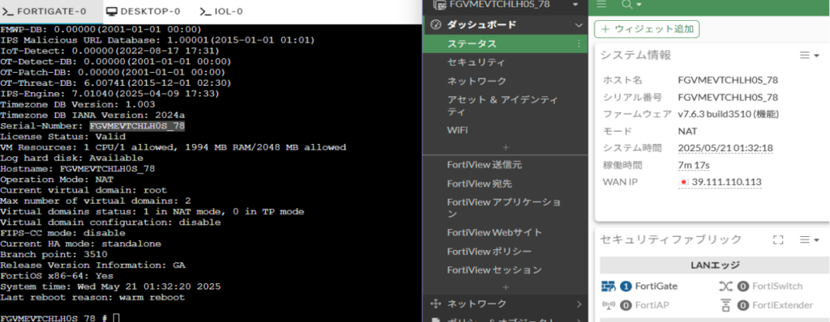Image resolution: width=830 pixels, height=322 pixels.
Task: Click the "Current HA mode: standalone" console line
Action: tap(80, 244)
